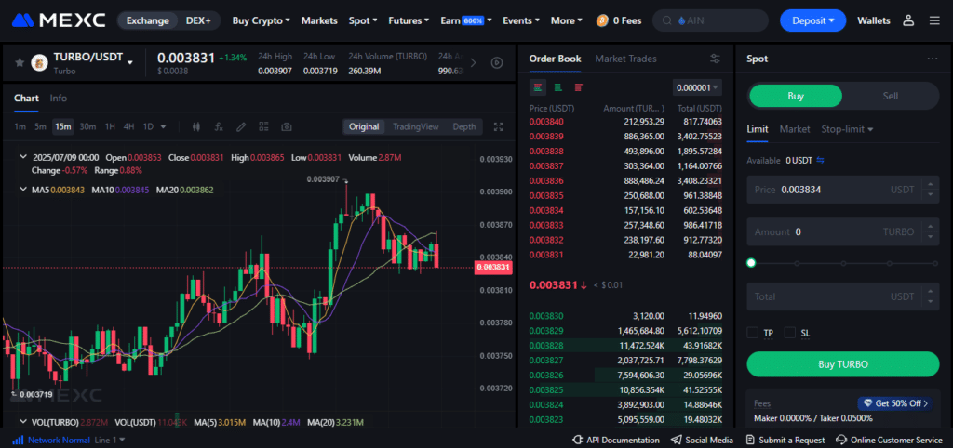
Task: Open the Line 1 network dropdown
Action: (110, 441)
